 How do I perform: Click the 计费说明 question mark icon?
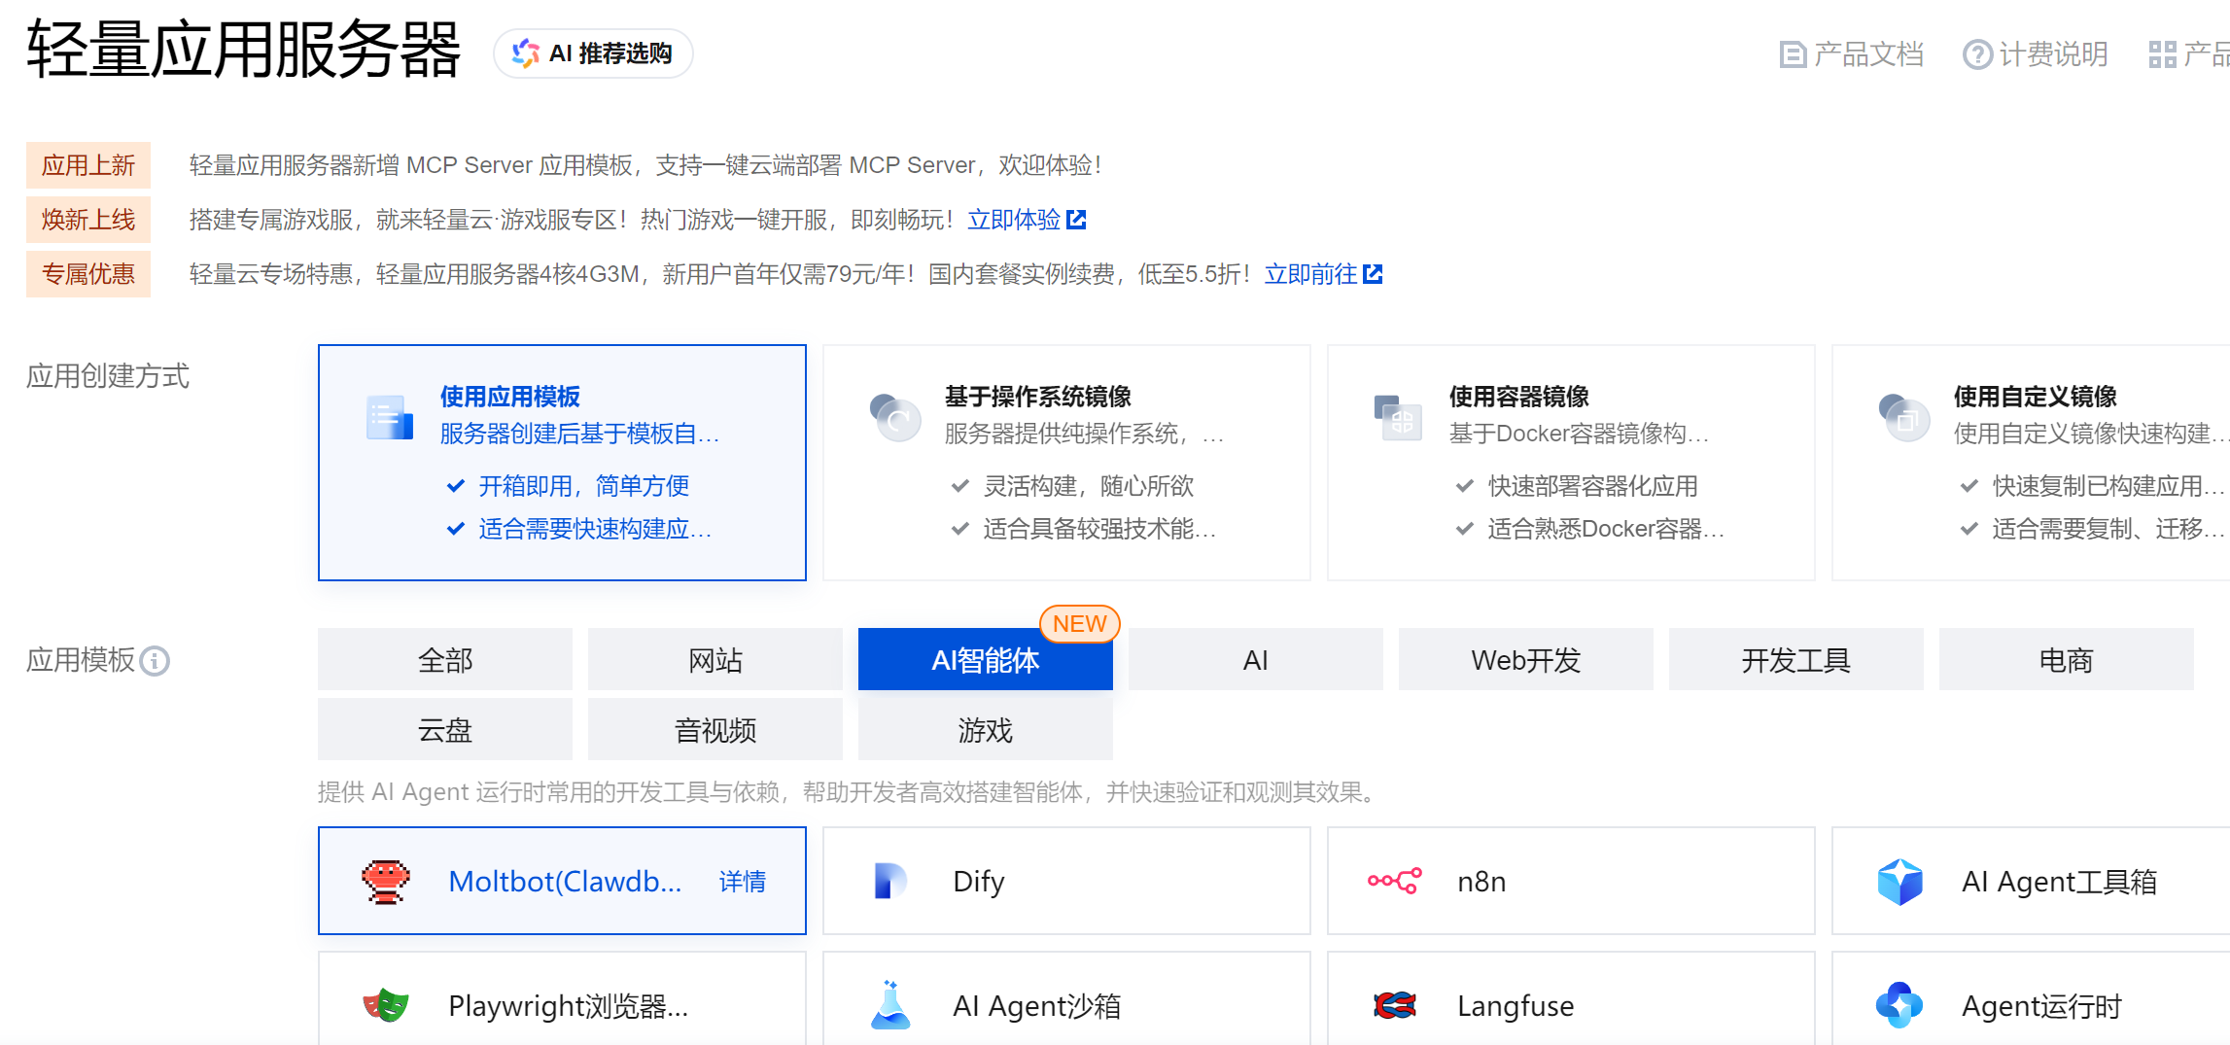click(x=1977, y=54)
